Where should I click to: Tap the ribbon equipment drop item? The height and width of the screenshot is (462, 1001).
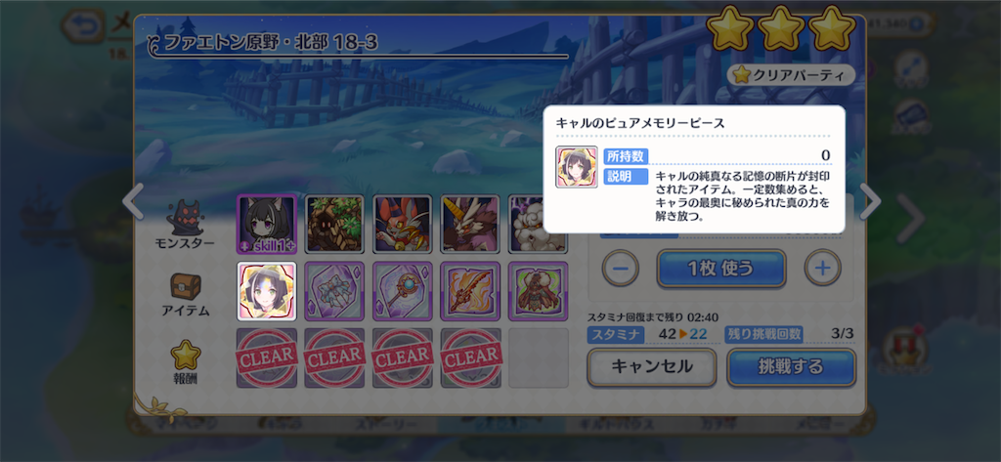[x=334, y=291]
